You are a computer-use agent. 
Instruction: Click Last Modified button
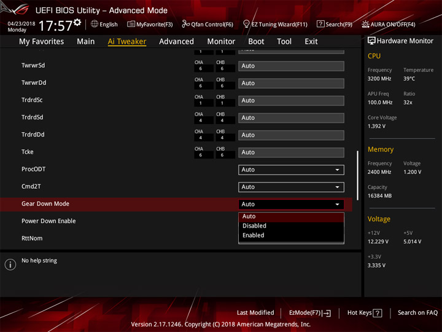255,312
